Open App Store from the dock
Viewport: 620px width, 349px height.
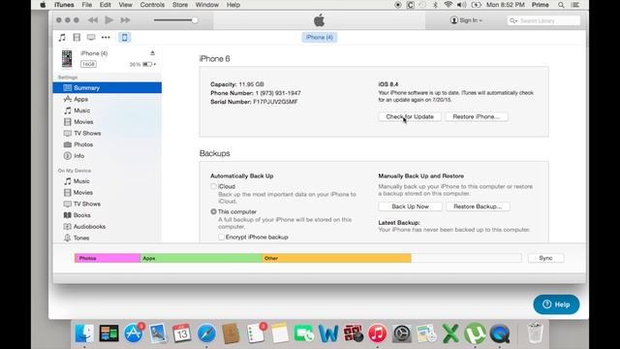pyautogui.click(x=134, y=333)
